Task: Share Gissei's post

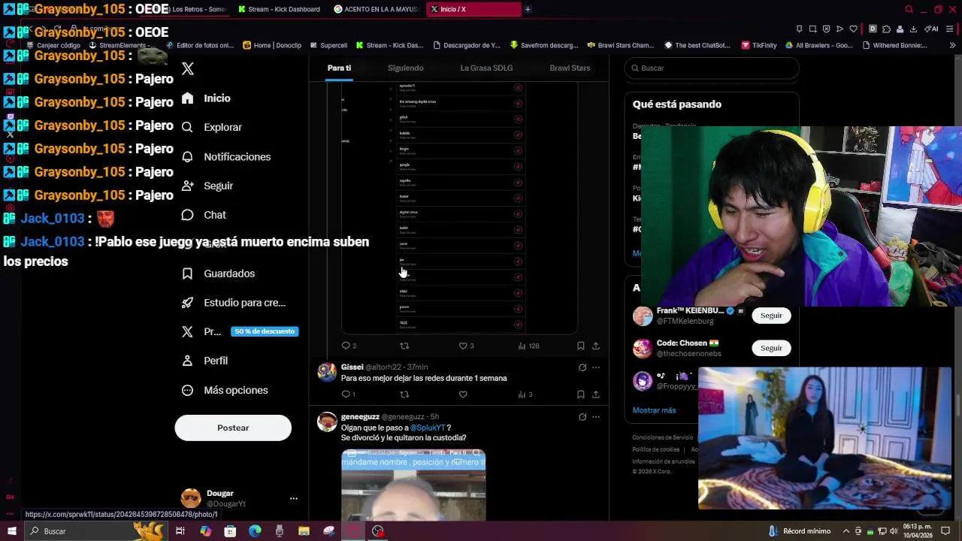Action: 596,394
